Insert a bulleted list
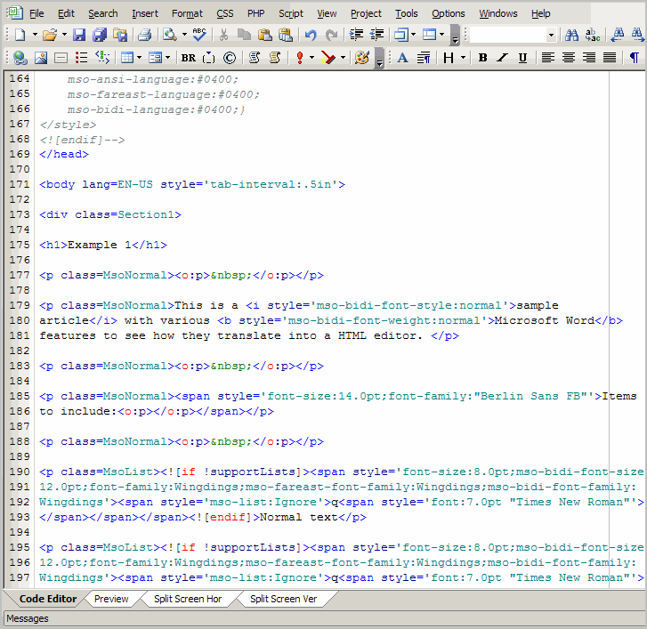 (81, 58)
